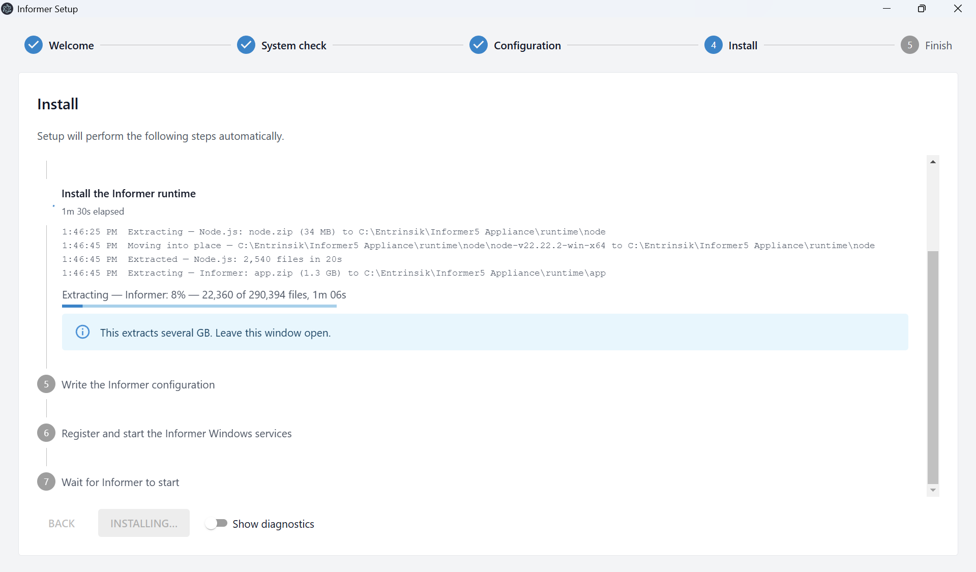Click 'Write the Informer configuration' step
This screenshot has height=572, width=976.
138,384
